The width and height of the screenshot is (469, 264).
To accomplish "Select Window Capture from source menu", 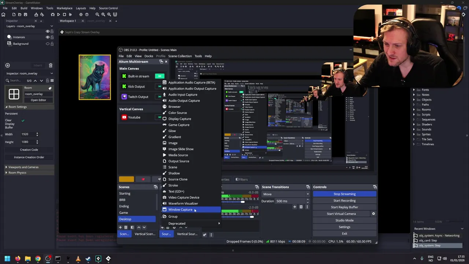I will [191, 210].
